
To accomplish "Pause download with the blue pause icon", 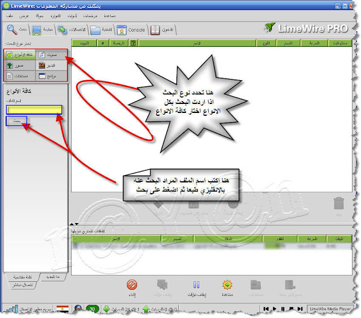I will [196, 285].
